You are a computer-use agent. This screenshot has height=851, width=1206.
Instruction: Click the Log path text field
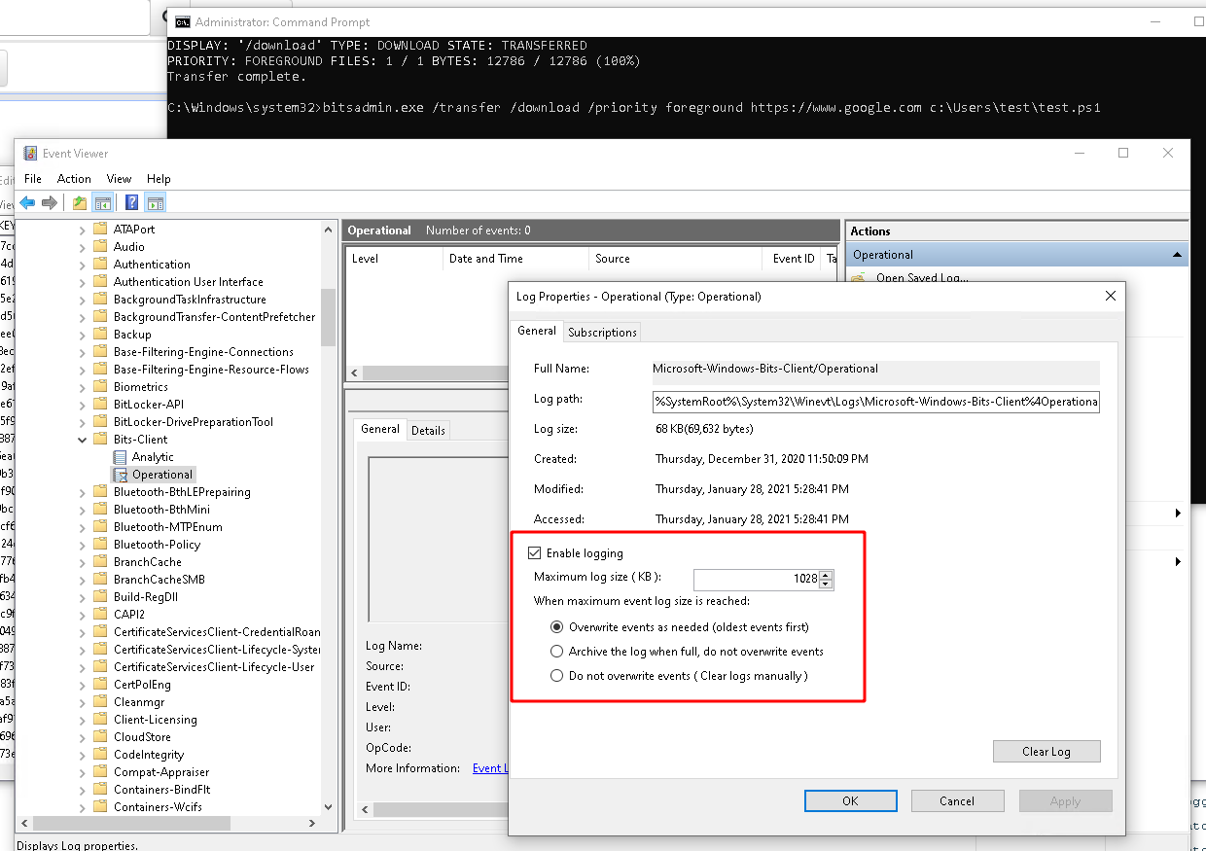pyautogui.click(x=875, y=402)
